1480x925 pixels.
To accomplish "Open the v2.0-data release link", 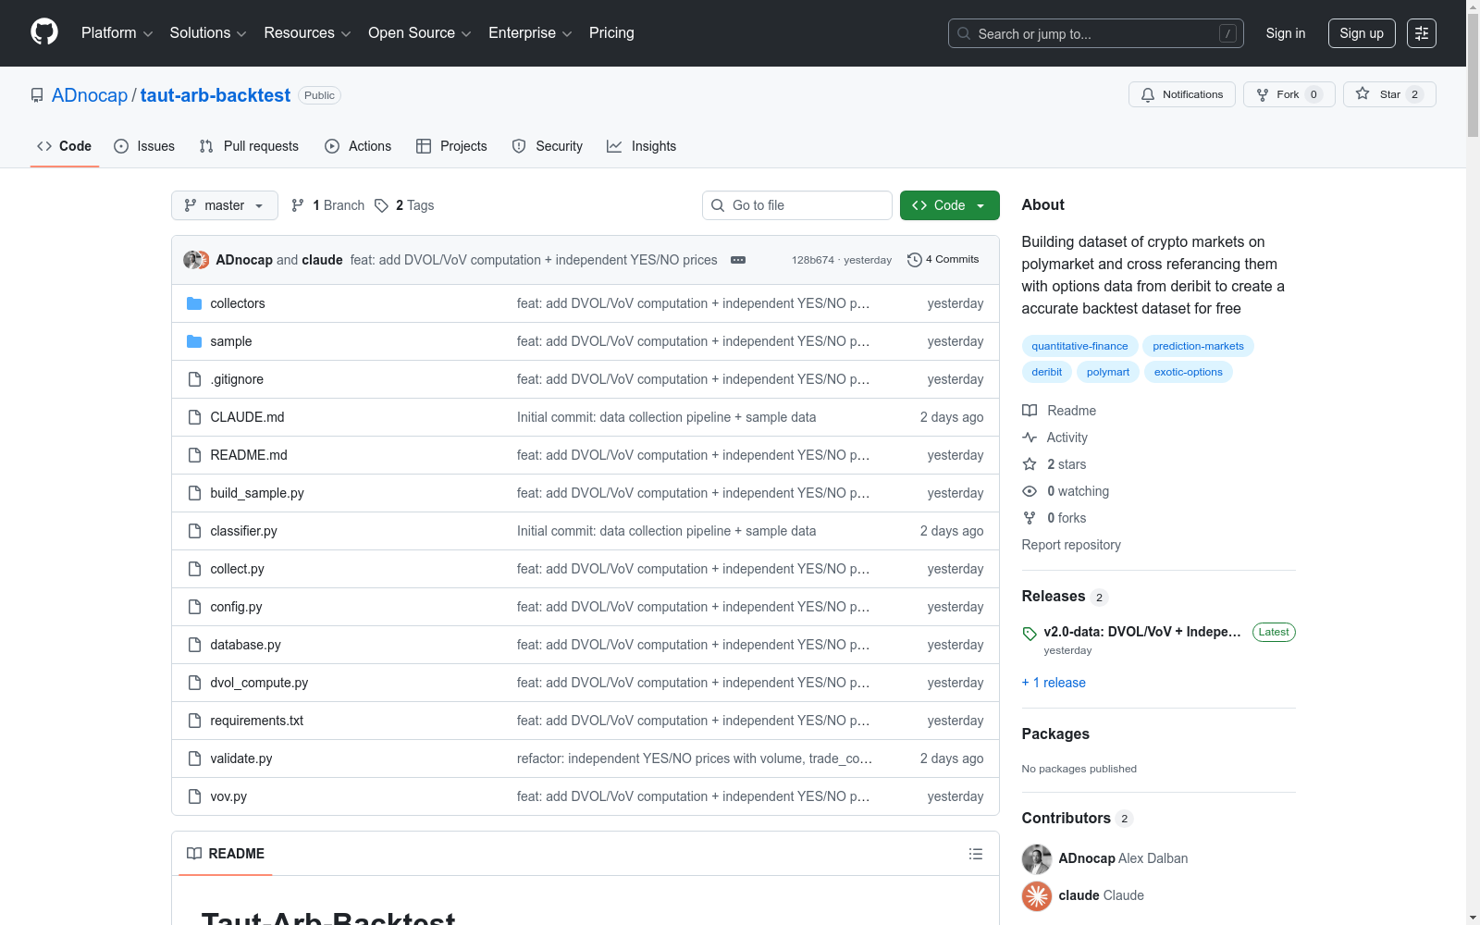I will [1142, 632].
